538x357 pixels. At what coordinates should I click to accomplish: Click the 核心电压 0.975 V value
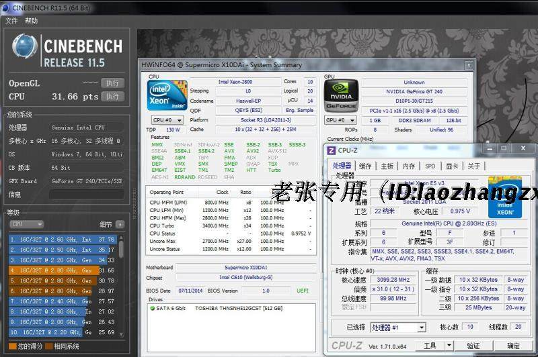pos(461,211)
